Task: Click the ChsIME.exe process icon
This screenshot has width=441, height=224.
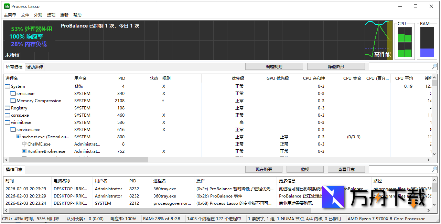Action: 24,144
